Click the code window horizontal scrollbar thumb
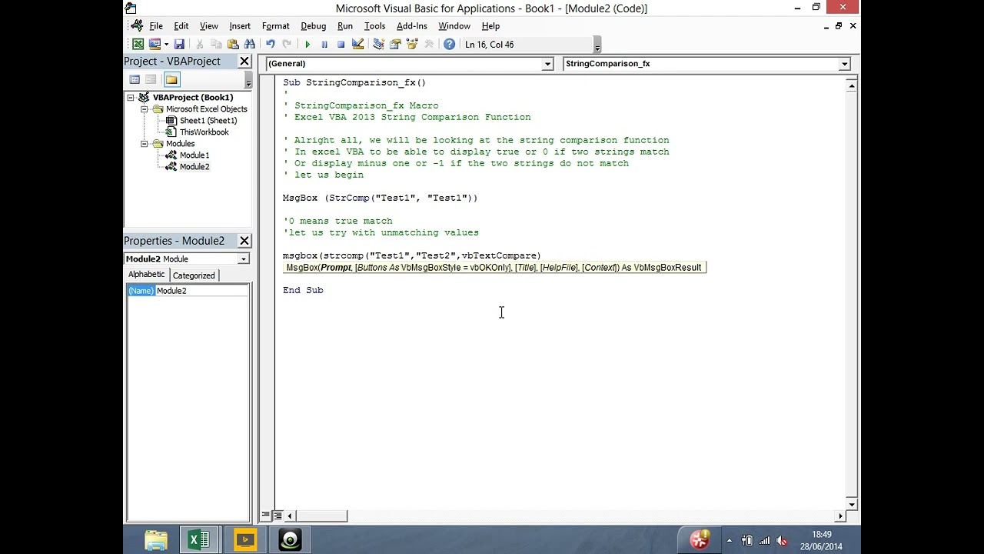 click(321, 516)
